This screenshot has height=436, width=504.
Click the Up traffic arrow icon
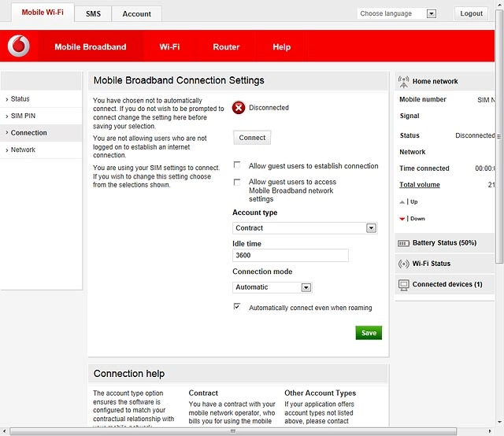pos(402,202)
